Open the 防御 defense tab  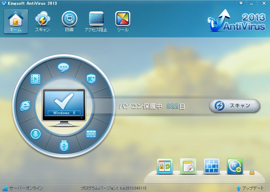click(70, 21)
